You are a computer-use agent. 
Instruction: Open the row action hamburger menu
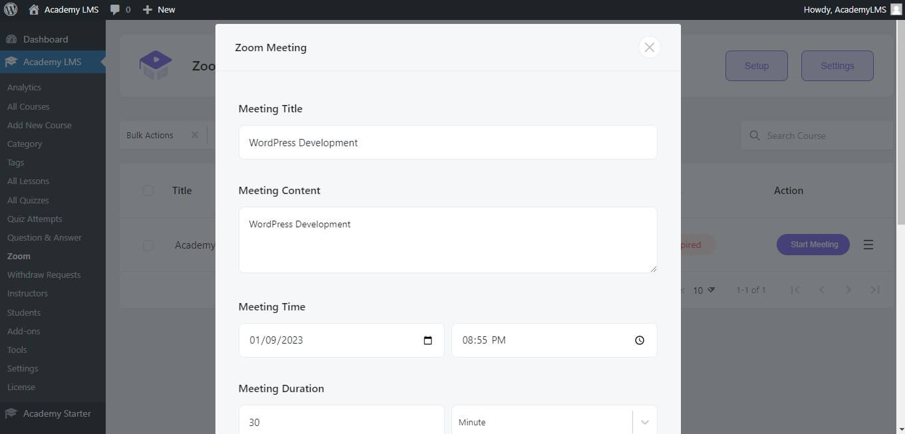[868, 245]
